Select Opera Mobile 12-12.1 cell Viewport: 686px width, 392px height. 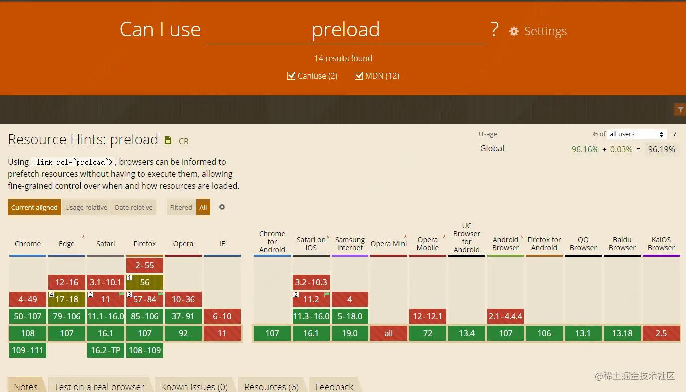pyautogui.click(x=428, y=316)
